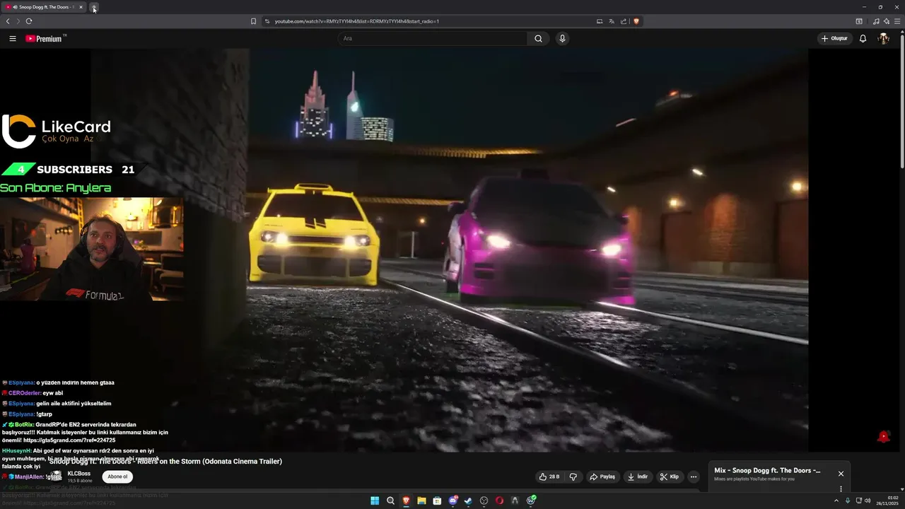Expand the system tray hidden icons chevron
Image resolution: width=905 pixels, height=509 pixels.
pos(836,501)
